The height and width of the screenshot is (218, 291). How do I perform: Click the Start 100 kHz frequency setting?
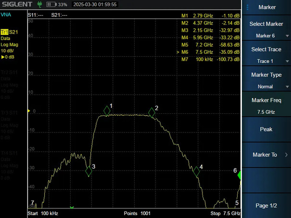(43, 213)
